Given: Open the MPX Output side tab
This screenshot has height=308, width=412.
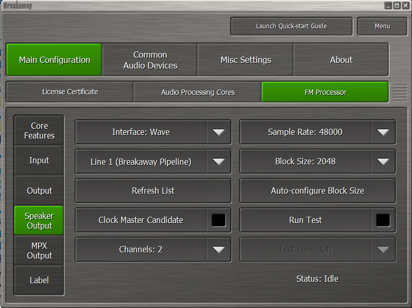Looking at the screenshot, I should pos(39,250).
